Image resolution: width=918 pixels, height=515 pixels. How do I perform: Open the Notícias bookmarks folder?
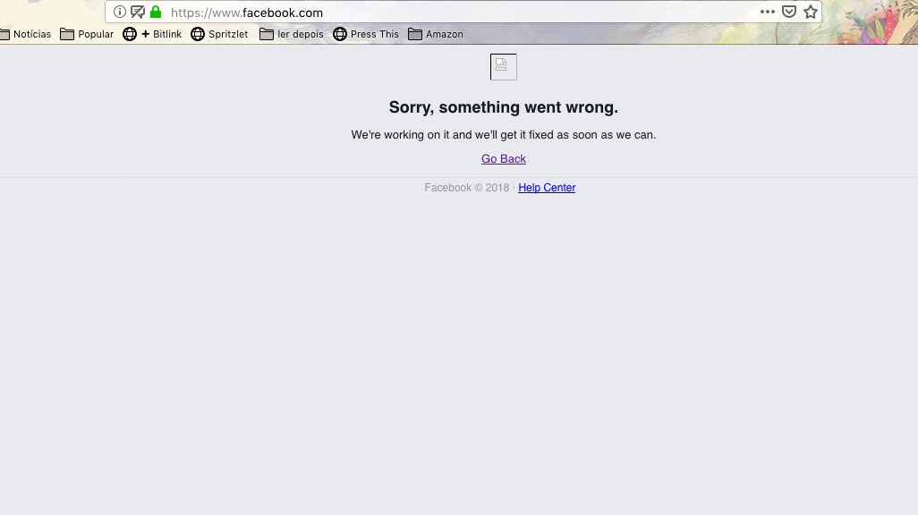[25, 34]
